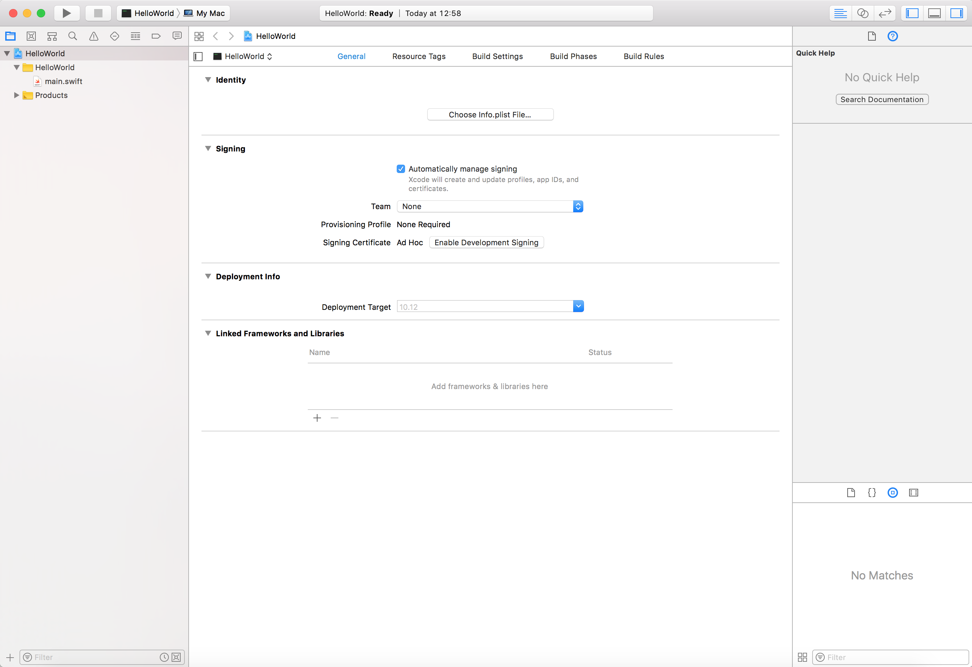The width and height of the screenshot is (972, 667).
Task: Click the Deployment Target text field
Action: point(485,306)
